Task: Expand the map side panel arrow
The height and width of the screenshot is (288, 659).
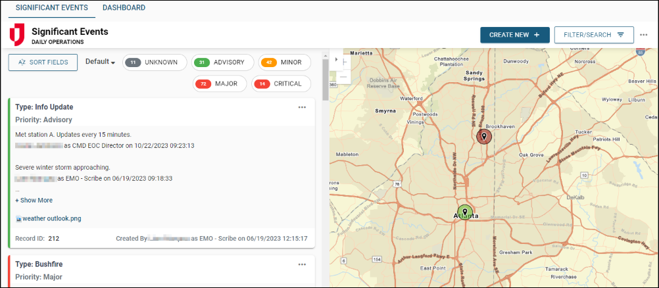Action: [x=337, y=59]
